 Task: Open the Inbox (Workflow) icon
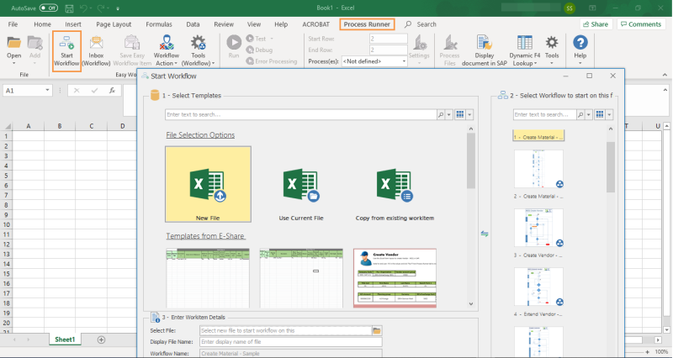point(96,50)
